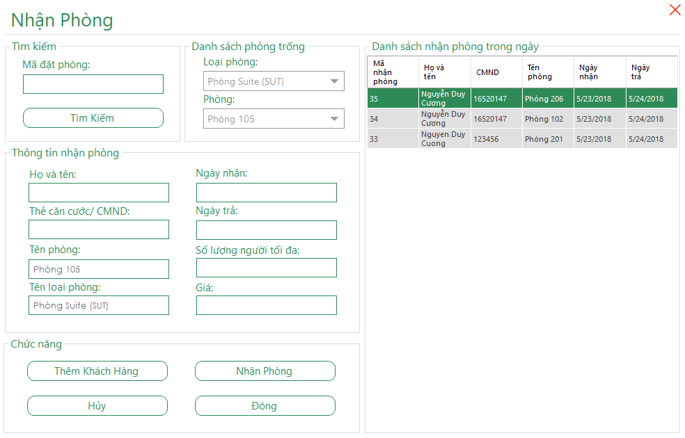
Task: Select check-in row 35 for Phòng 206
Action: tap(522, 99)
